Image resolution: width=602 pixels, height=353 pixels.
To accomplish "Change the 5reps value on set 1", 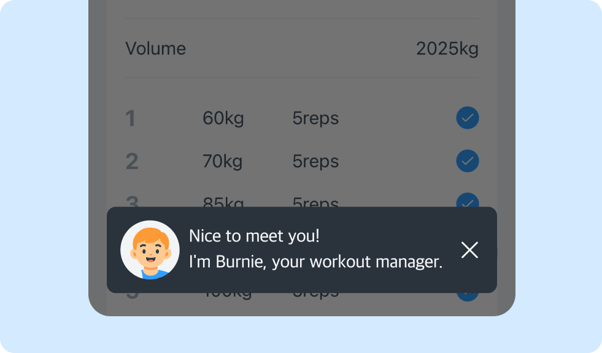I will 315,118.
